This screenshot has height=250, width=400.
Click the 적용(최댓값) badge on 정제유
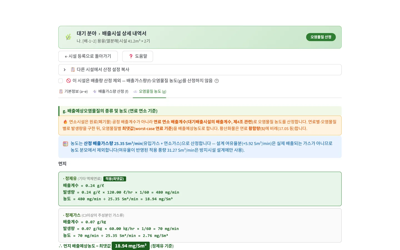point(115,179)
